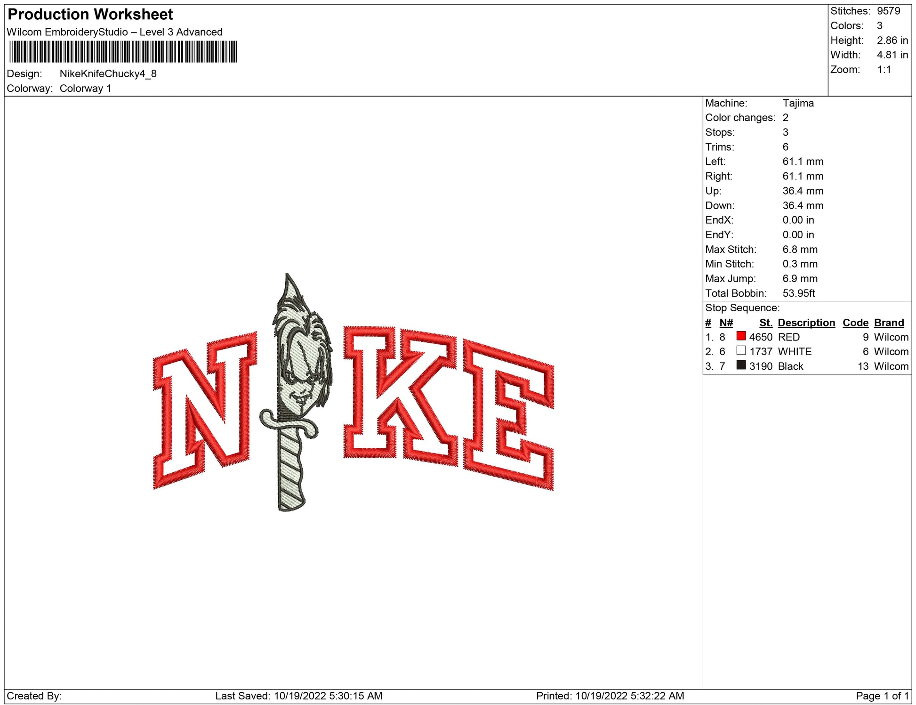Click the Stitches count 9579

point(888,11)
